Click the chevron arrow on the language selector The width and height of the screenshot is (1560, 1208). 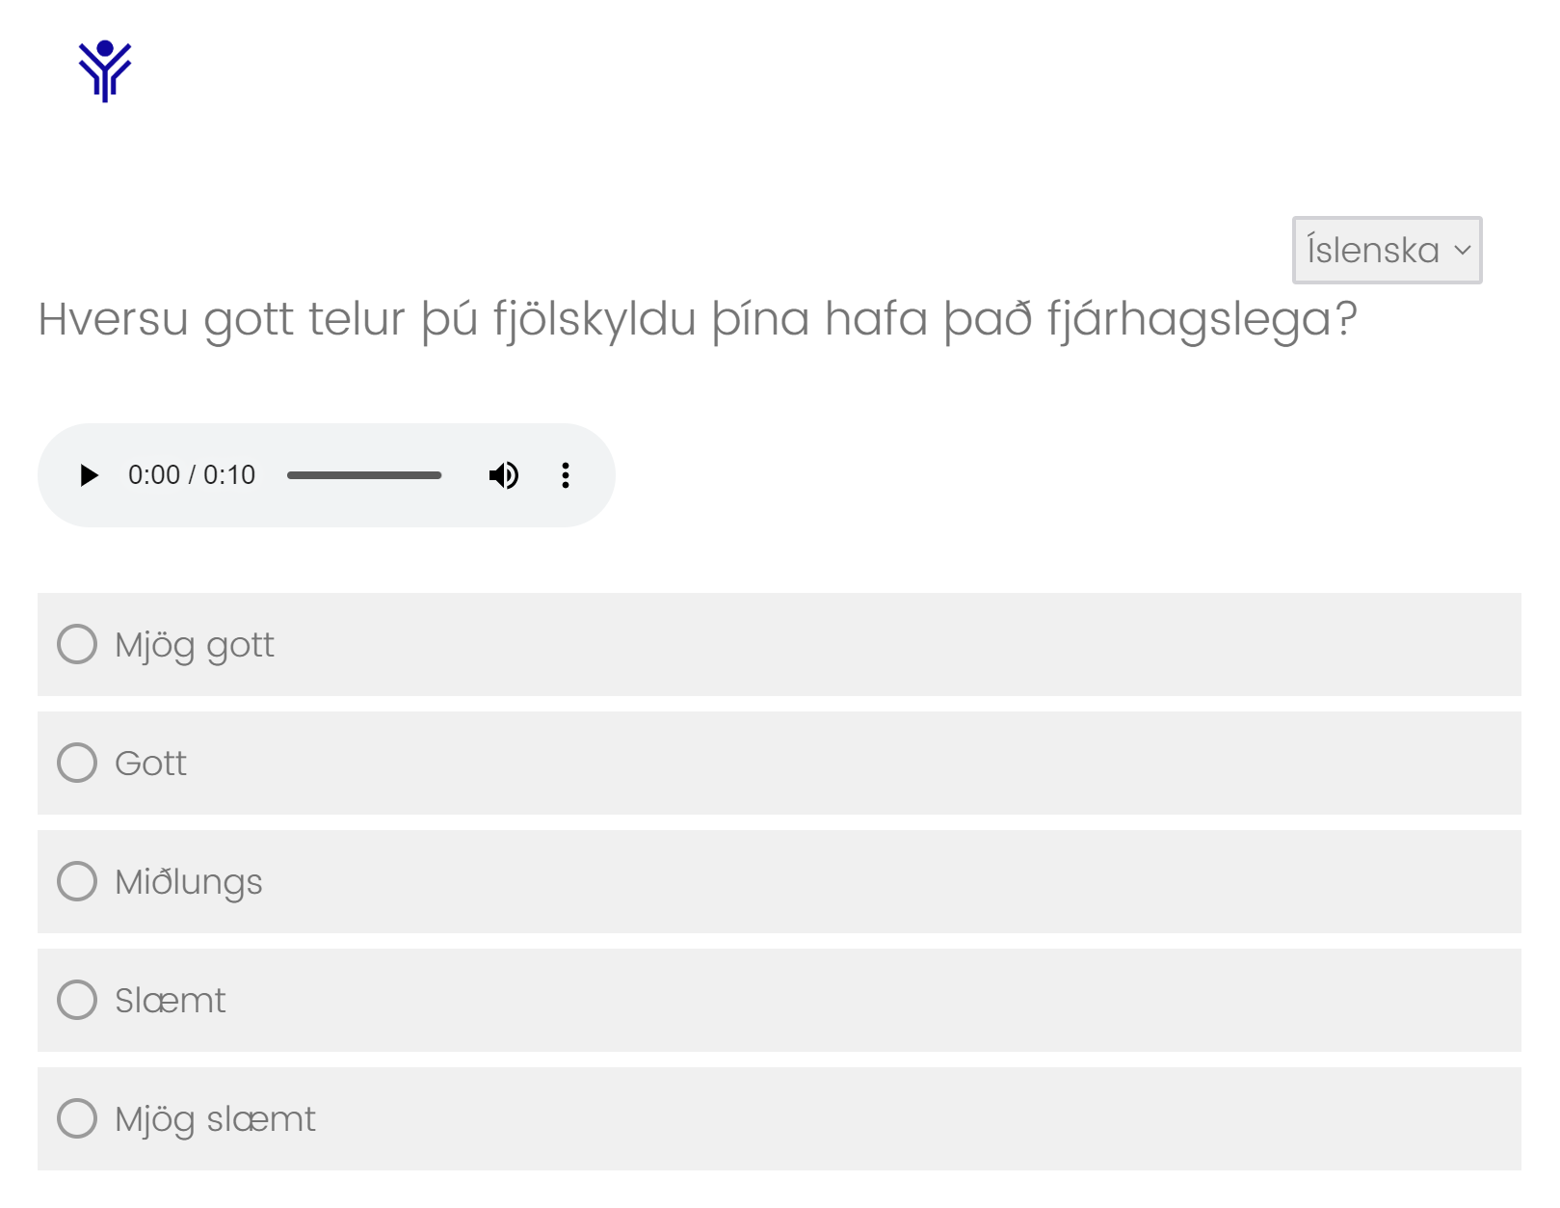coord(1462,251)
